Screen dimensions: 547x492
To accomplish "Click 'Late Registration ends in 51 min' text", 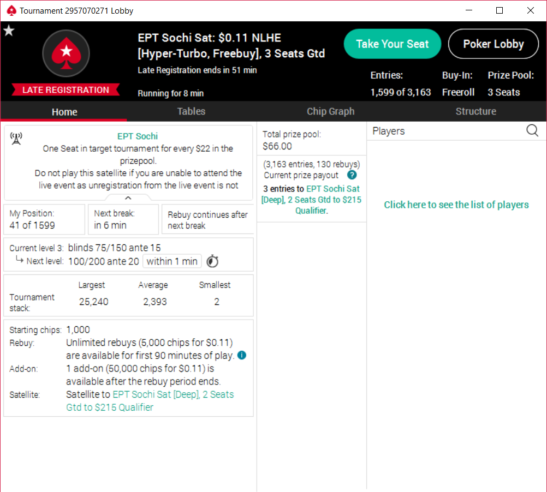I will click(x=197, y=70).
